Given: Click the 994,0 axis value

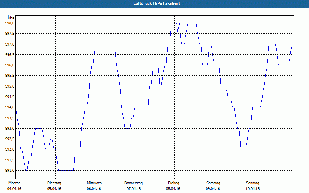Looking at the screenshot, I should coord(10,107).
